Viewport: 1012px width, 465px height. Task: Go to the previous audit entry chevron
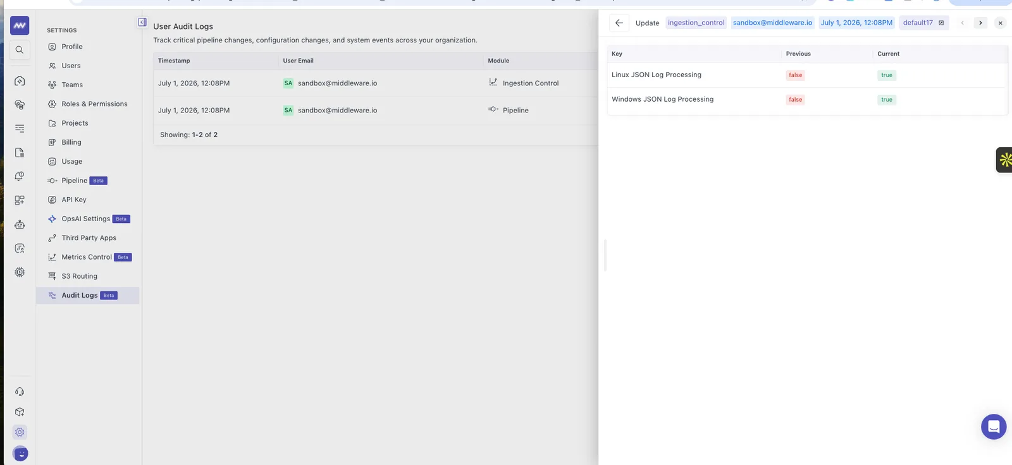[x=963, y=23]
